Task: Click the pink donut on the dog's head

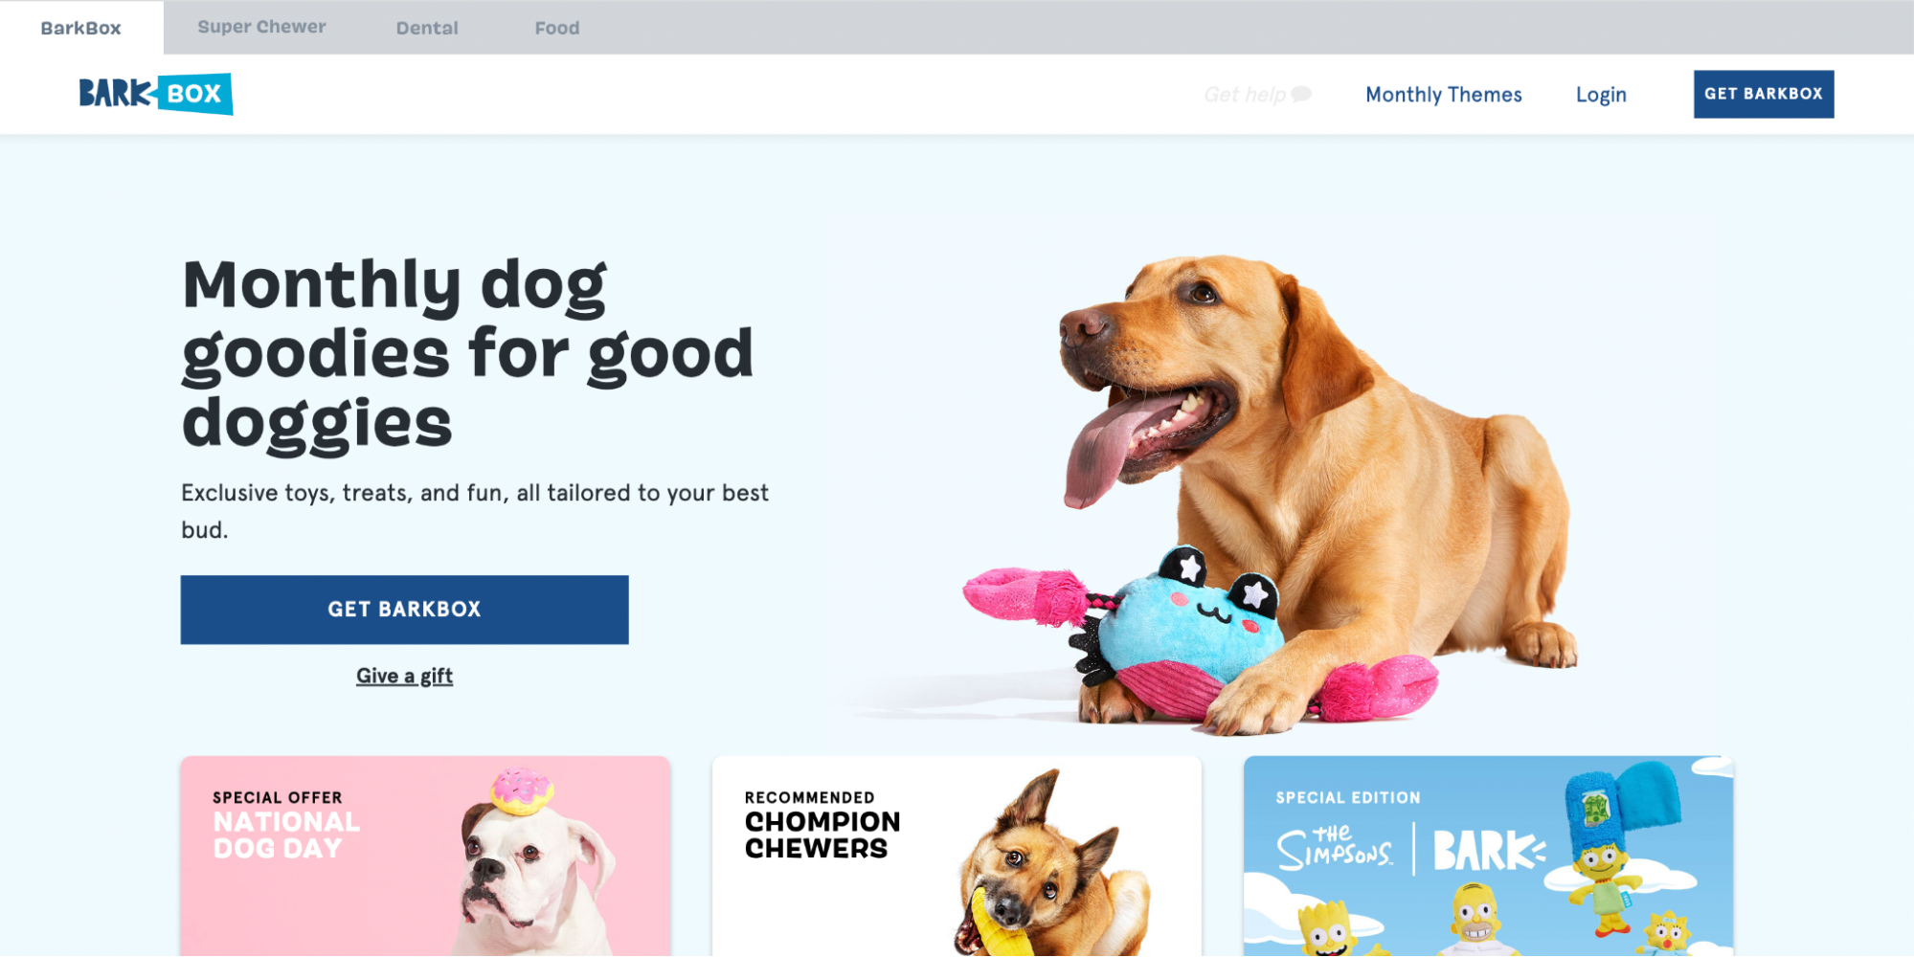Action: tap(522, 790)
